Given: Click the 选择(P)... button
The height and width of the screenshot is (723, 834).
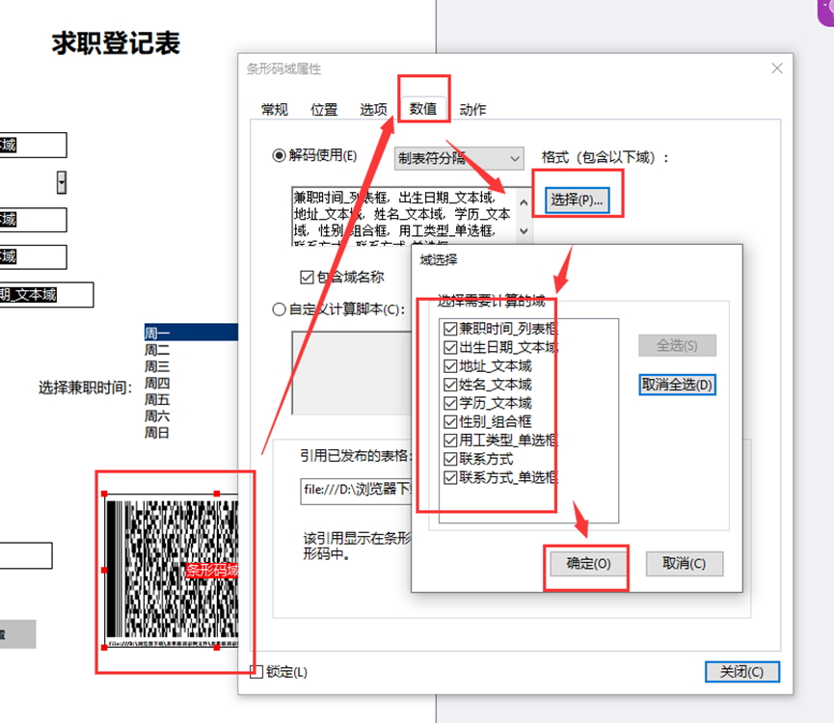Looking at the screenshot, I should point(577,200).
